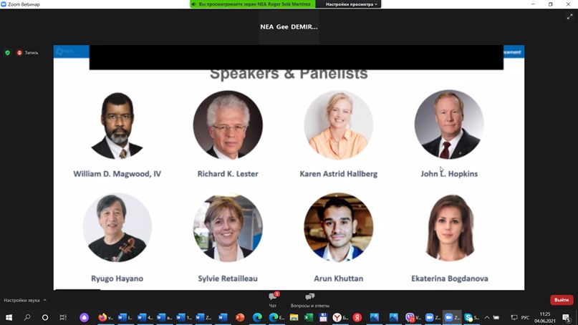Open the view settings dropdown
The height and width of the screenshot is (325, 578).
coord(351,4)
